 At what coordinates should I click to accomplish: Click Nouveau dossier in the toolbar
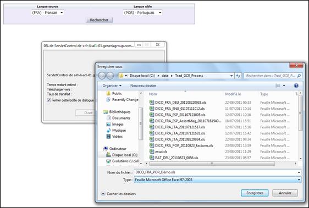pyautogui.click(x=144, y=86)
